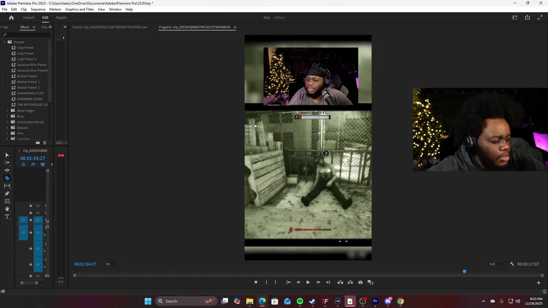The width and height of the screenshot is (548, 308).
Task: Expand the Mosaics folder
Action: pyautogui.click(x=7, y=127)
